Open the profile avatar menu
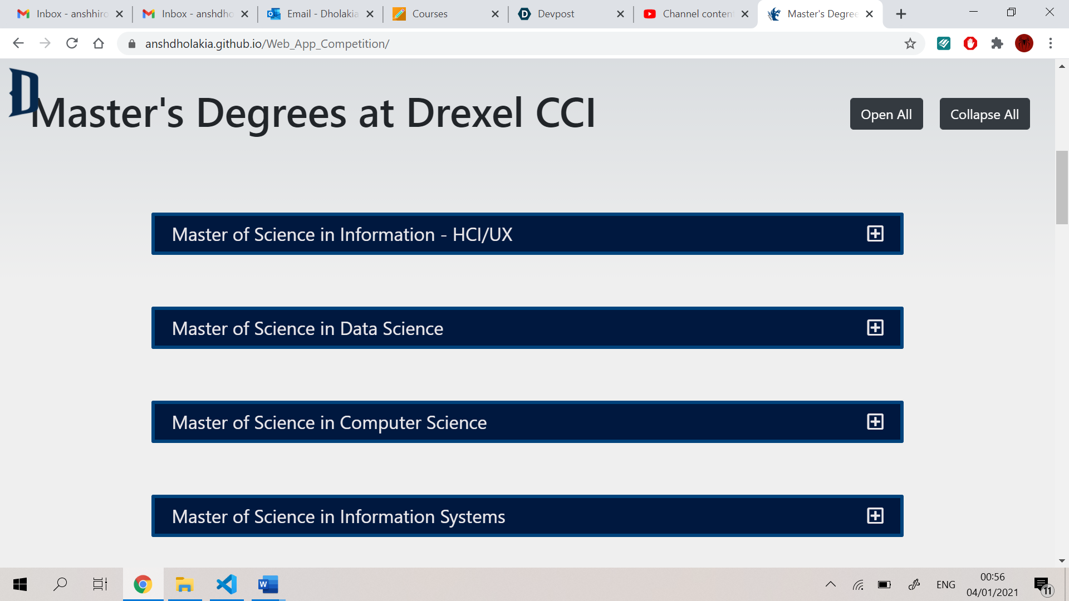Screen dimensions: 1069x601 (1023, 43)
